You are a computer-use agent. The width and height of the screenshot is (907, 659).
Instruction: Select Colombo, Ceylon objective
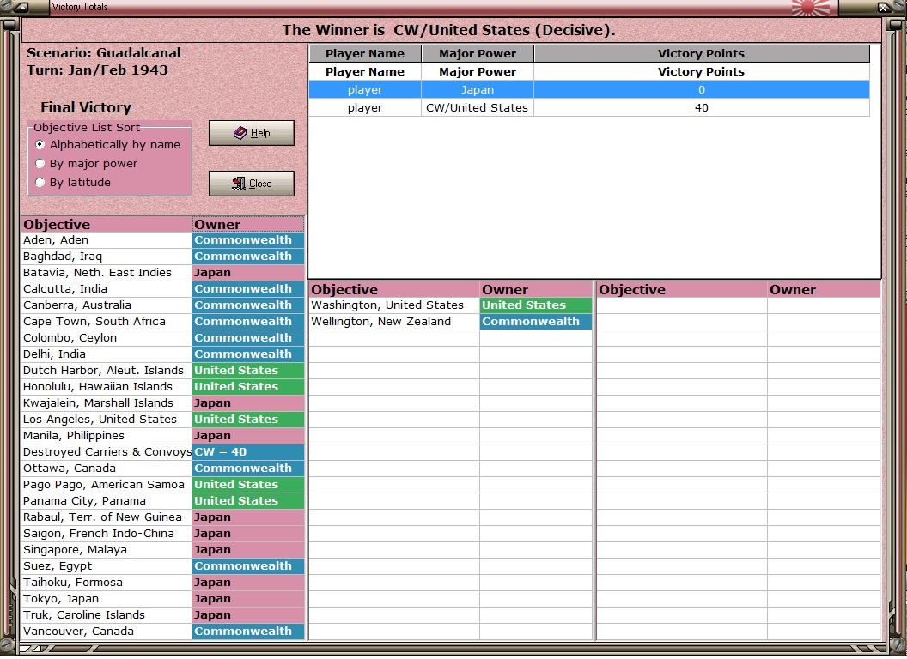[x=107, y=337]
